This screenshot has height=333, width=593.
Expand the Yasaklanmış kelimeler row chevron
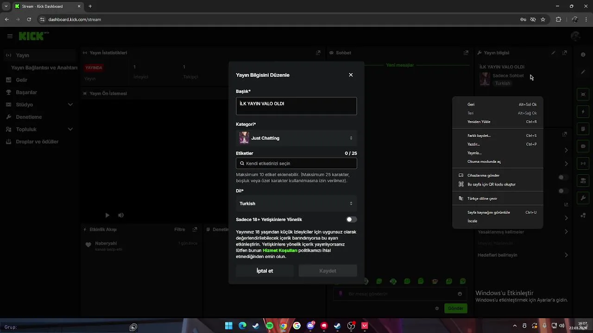[x=566, y=232]
